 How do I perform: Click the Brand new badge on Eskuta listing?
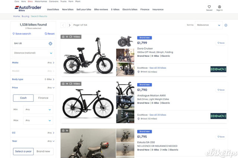(x=145, y=132)
